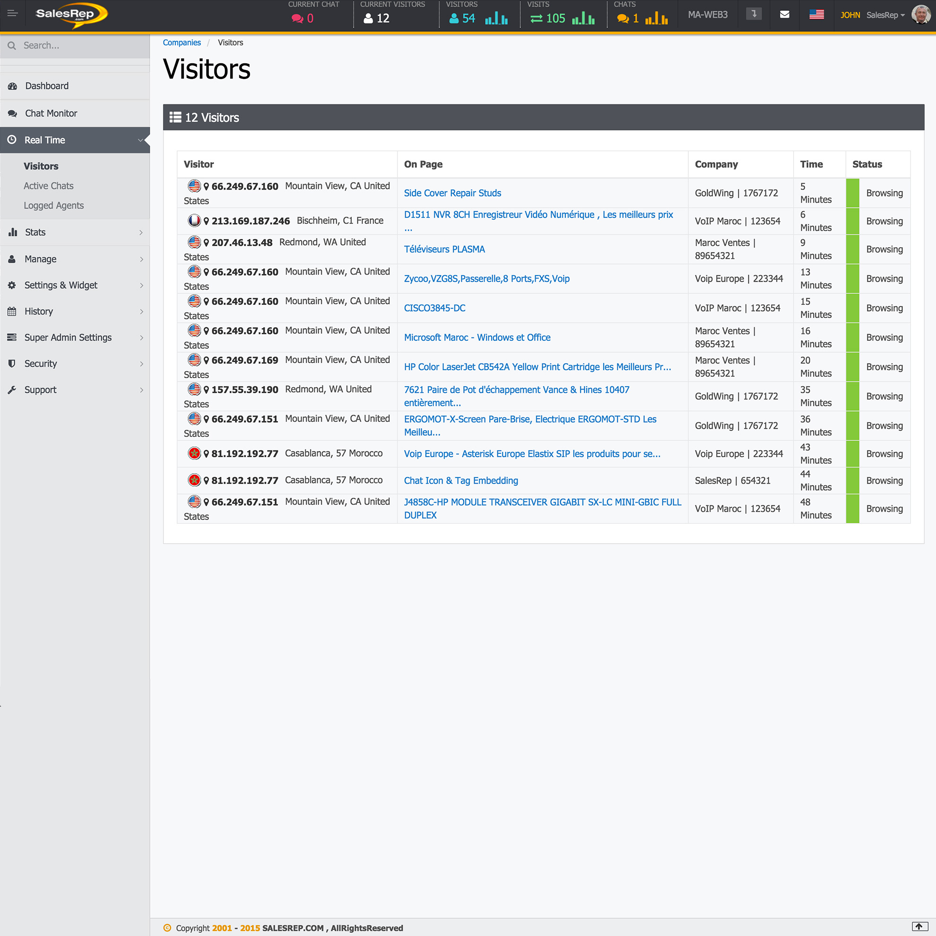This screenshot has width=936, height=936.
Task: Click the History calendar icon
Action: (12, 311)
